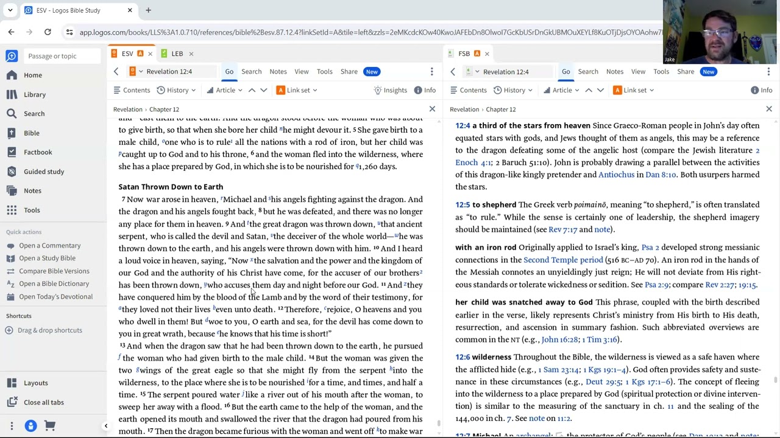780x438 pixels.
Task: Jump to next article in ESV panel
Action: coord(263,90)
